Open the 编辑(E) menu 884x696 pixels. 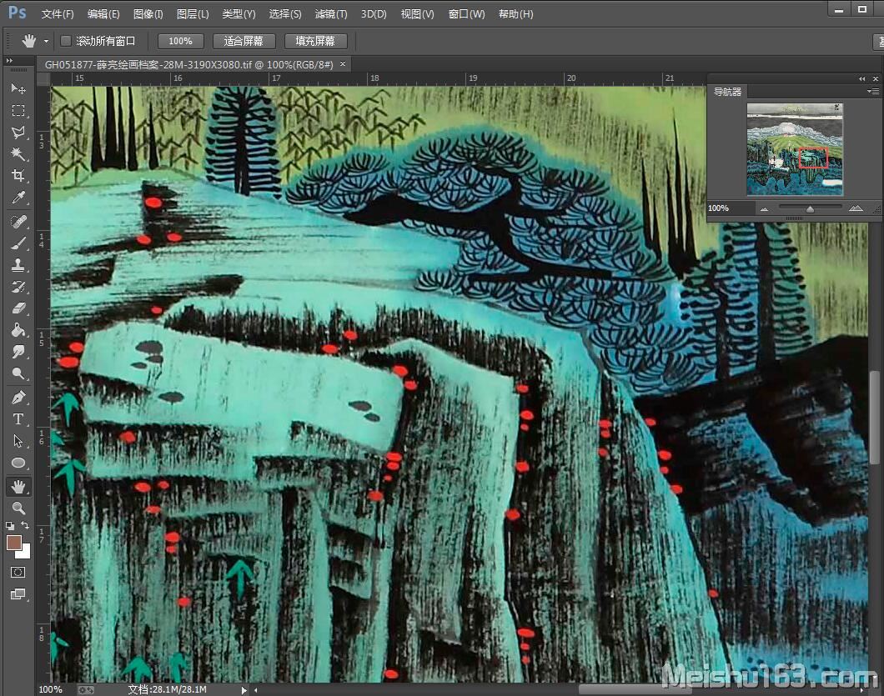click(103, 13)
